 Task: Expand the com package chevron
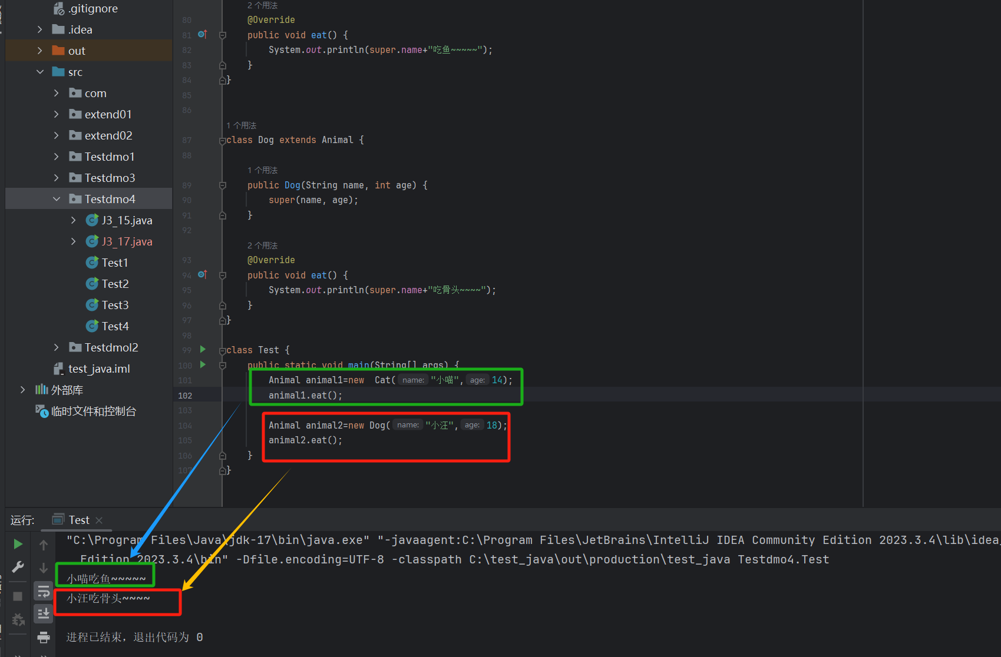coord(56,93)
